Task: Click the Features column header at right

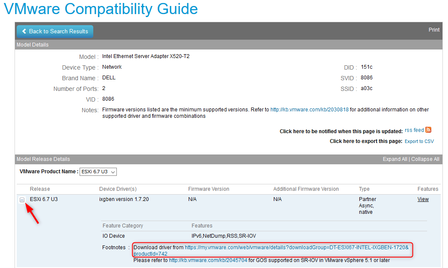Action: 428,189
